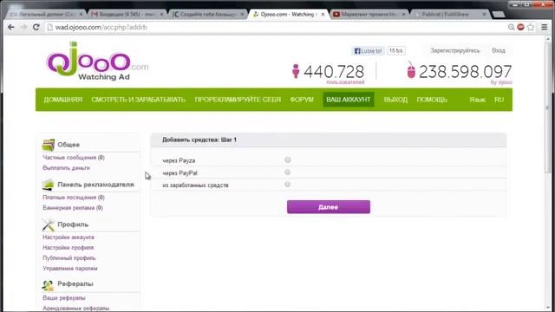Click the Панель рекламодателя section icon
Image resolution: width=555 pixels, height=312 pixels.
click(49, 185)
